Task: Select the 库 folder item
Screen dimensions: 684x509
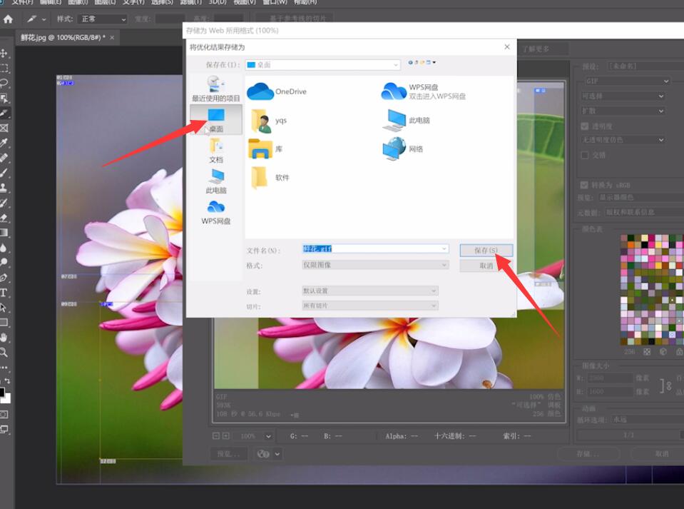Action: (265, 149)
